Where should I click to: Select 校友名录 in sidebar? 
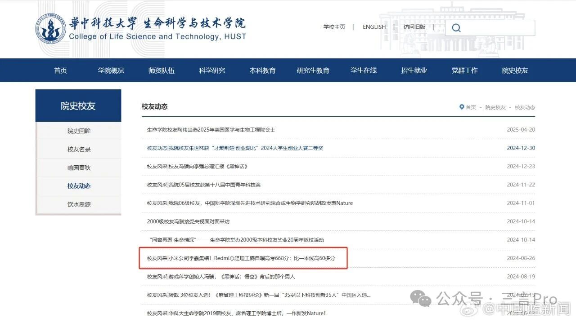(79, 150)
